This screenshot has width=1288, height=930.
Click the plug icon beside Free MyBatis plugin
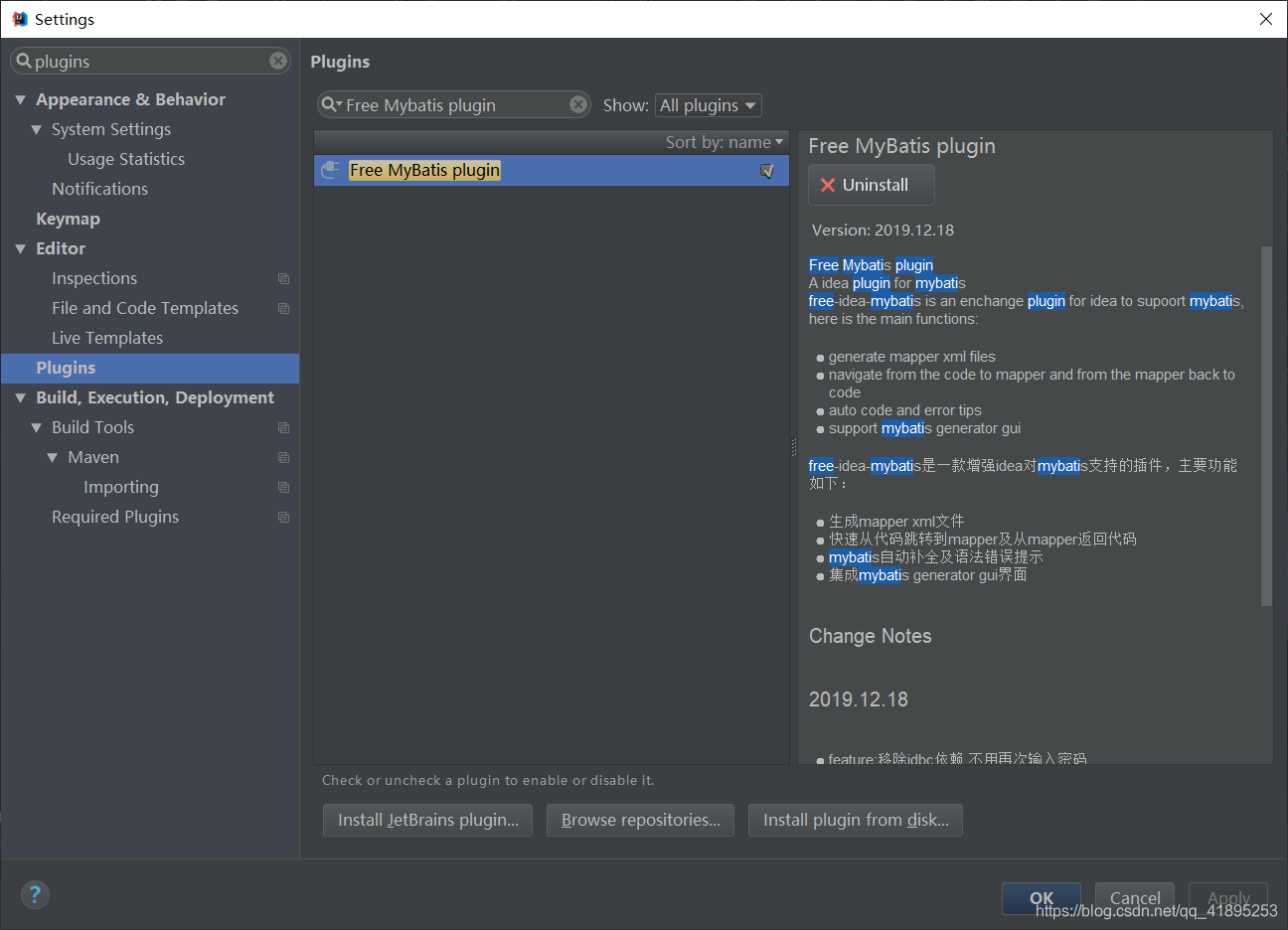pos(331,170)
